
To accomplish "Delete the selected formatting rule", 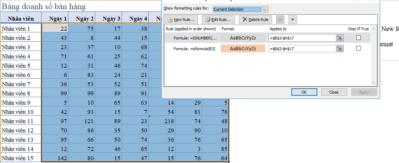I will (255, 20).
